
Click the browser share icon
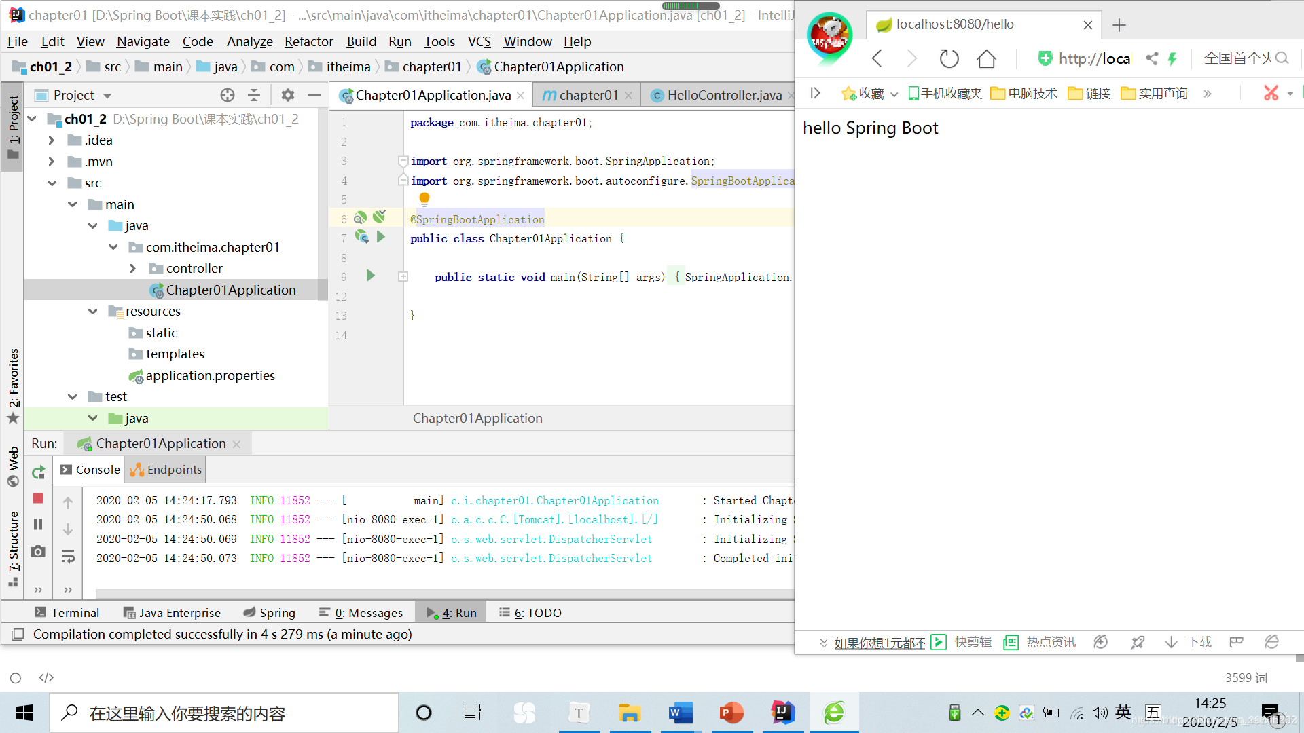(x=1152, y=58)
